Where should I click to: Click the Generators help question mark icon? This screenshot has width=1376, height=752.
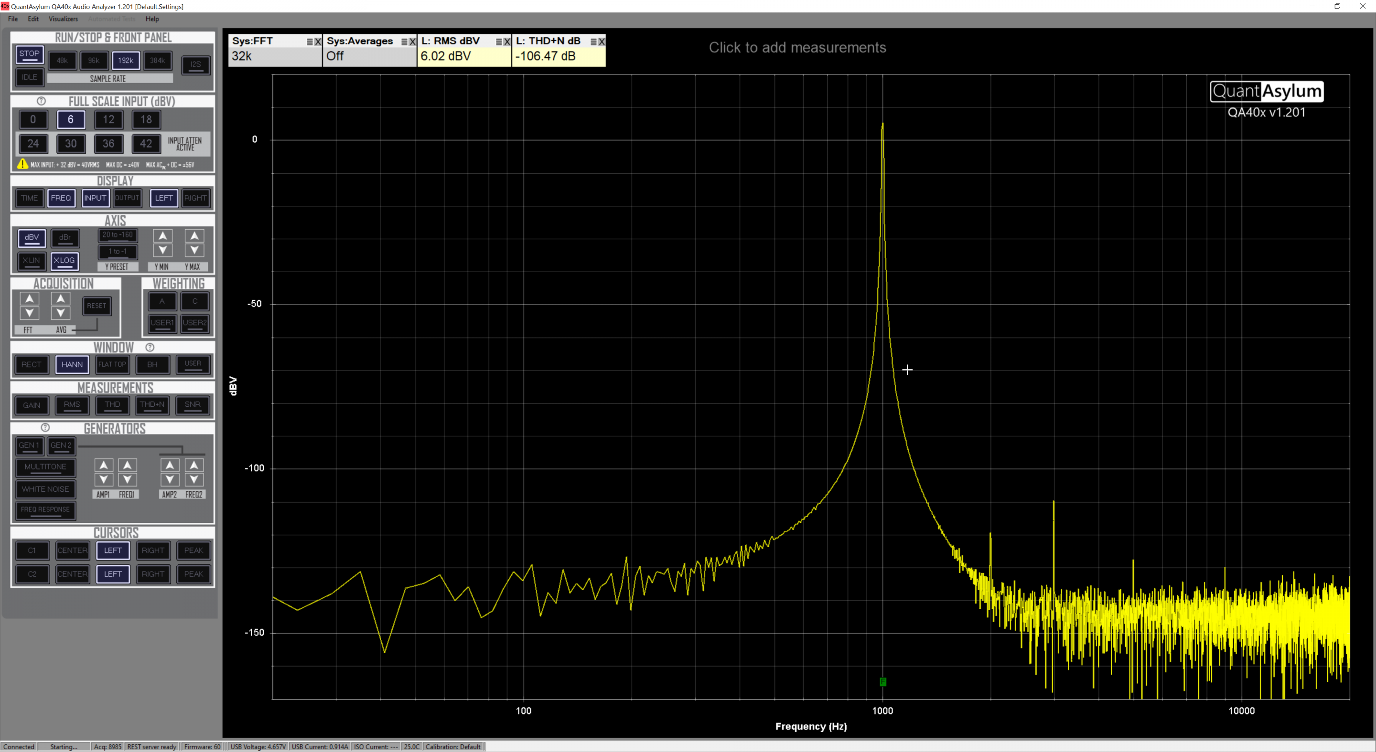(45, 427)
